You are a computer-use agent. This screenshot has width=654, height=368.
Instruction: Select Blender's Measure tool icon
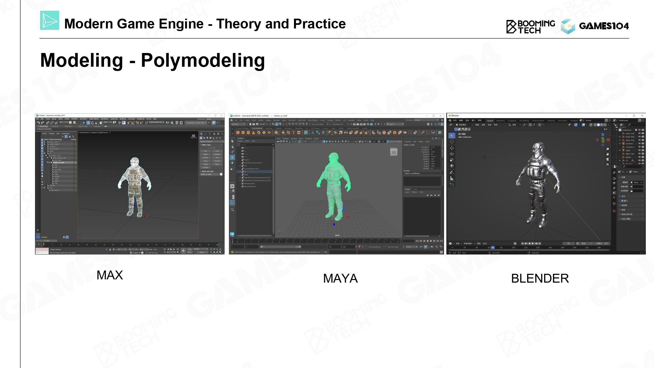click(x=452, y=179)
